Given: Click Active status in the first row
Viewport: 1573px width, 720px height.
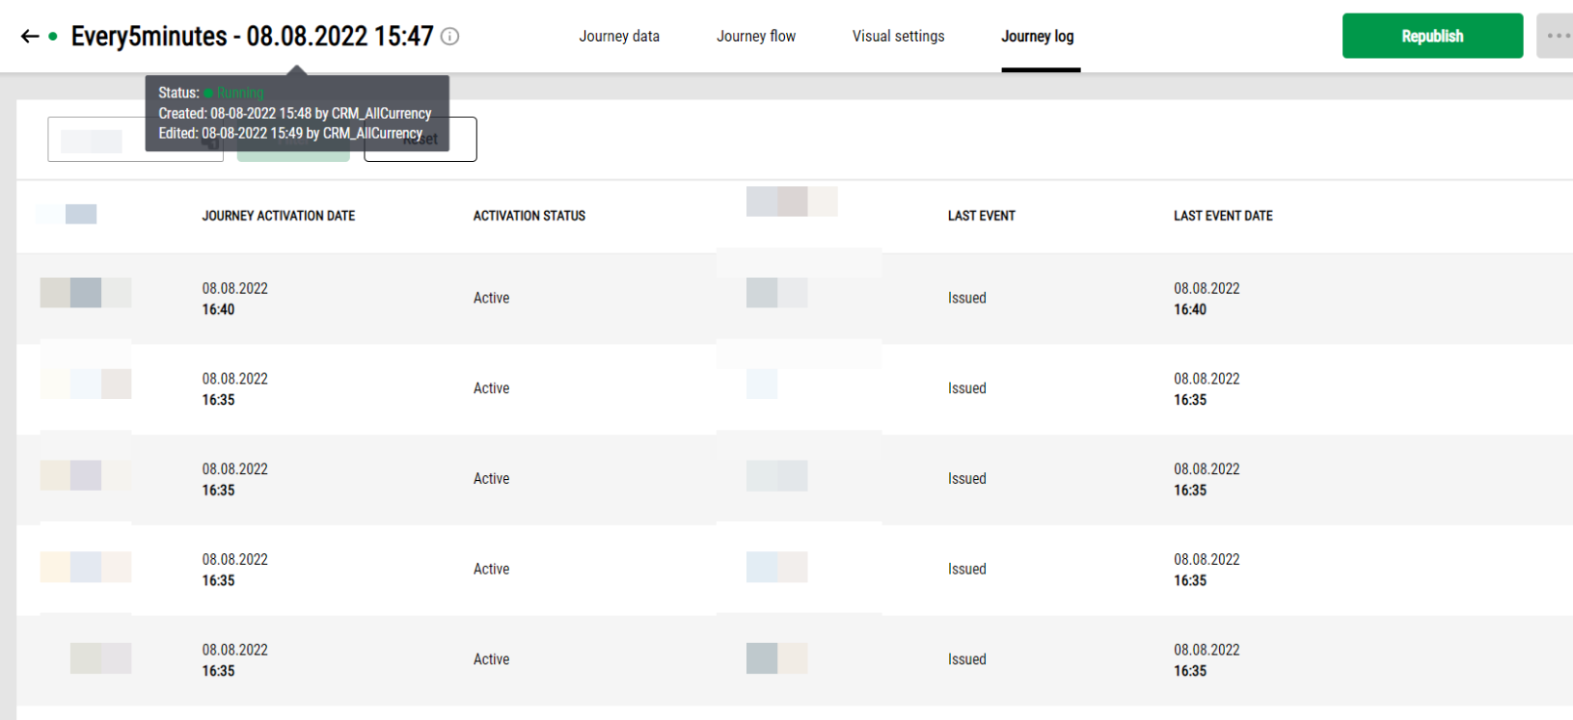Looking at the screenshot, I should 491,299.
